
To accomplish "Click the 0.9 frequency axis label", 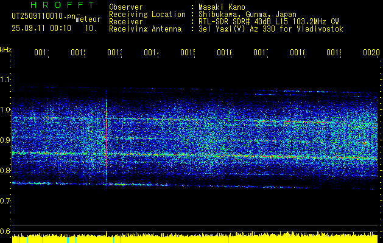I will click(x=5, y=140).
